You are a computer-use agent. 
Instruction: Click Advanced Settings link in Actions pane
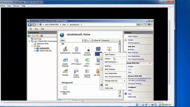click(135, 84)
